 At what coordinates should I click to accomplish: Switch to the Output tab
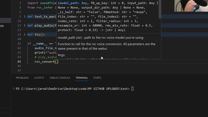39,78
